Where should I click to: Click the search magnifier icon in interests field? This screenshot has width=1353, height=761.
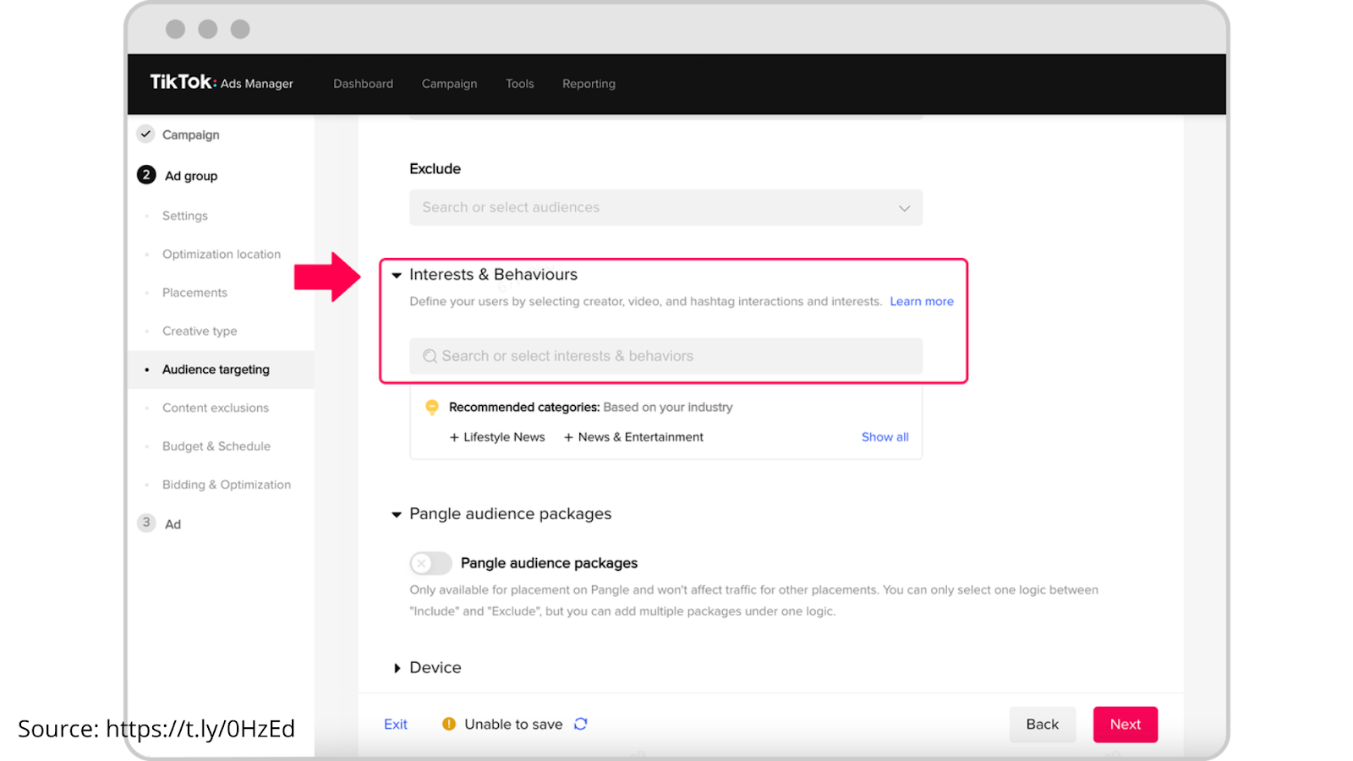click(x=430, y=356)
